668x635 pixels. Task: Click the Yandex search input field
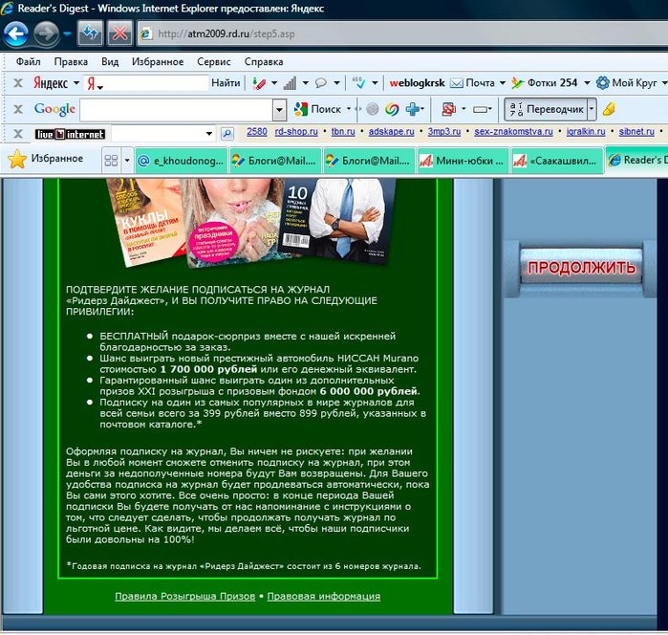(x=146, y=83)
